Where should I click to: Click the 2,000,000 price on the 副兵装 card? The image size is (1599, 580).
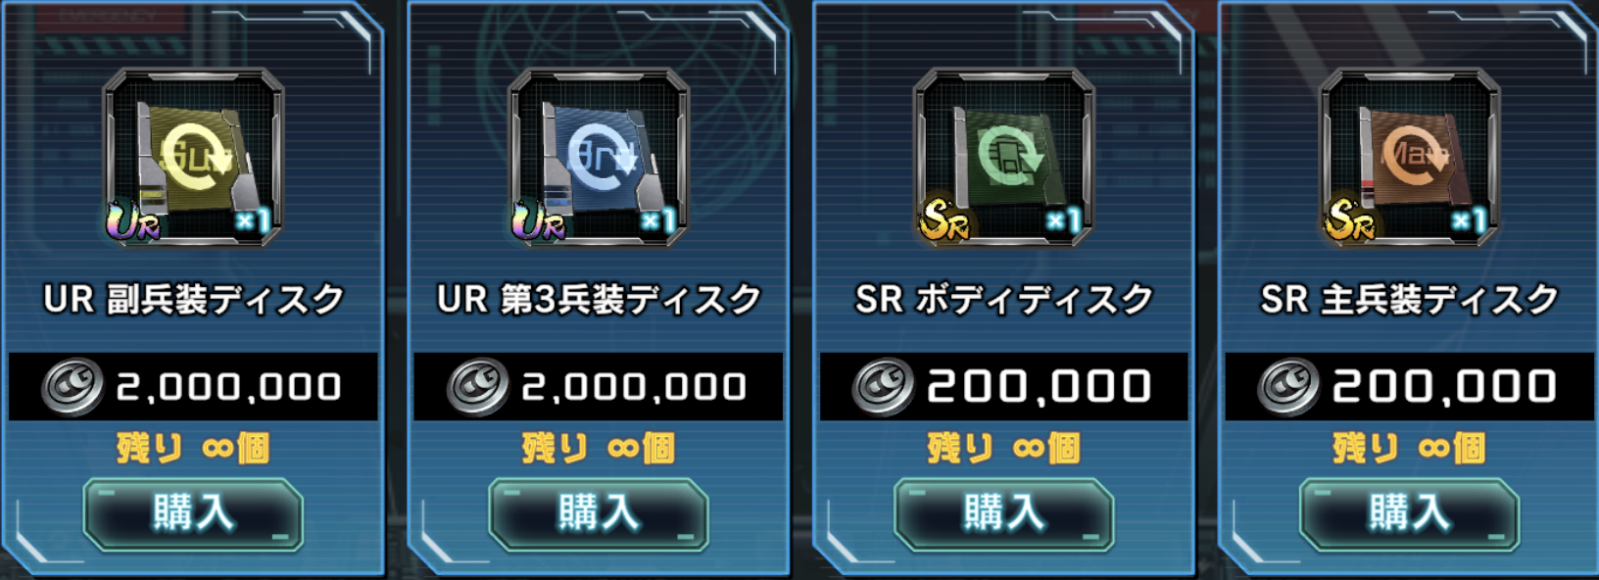[229, 387]
